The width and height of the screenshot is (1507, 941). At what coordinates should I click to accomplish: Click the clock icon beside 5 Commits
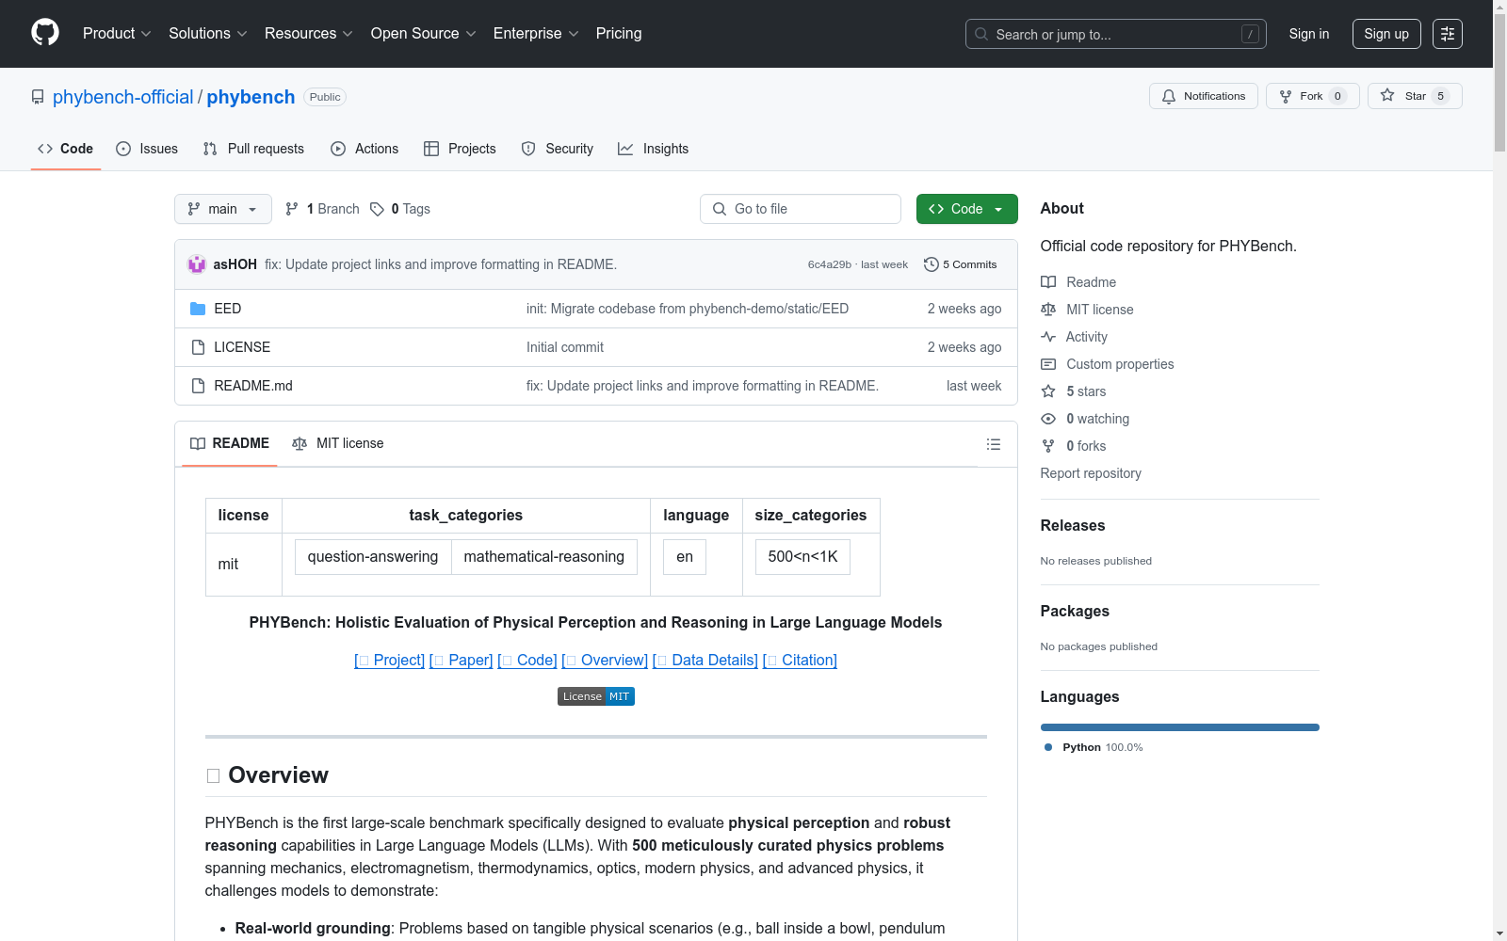tap(932, 264)
